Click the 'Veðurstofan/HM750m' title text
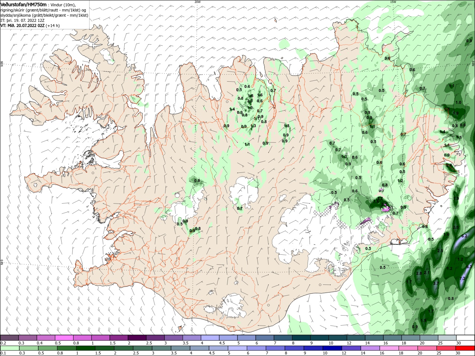475x356 pixels. click(24, 4)
